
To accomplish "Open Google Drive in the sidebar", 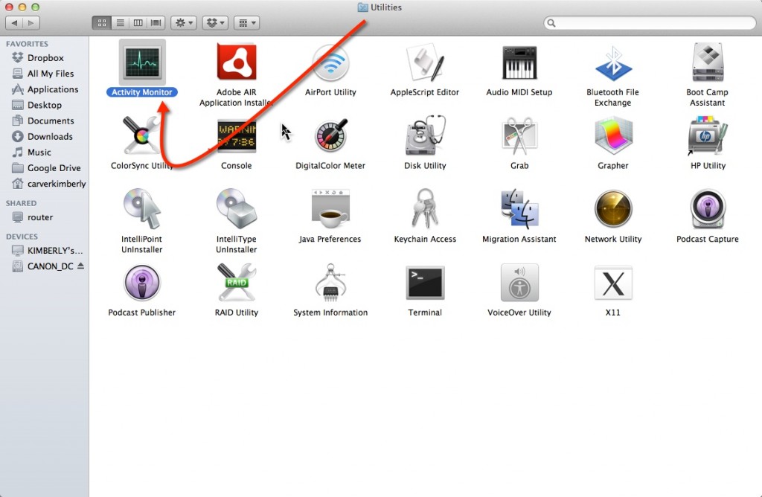I will pyautogui.click(x=44, y=168).
